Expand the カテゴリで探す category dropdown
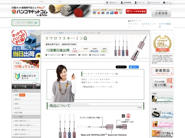185x138 pixels. [26, 22]
